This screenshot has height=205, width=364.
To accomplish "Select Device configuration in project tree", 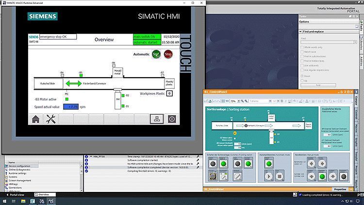I will coord(19,166).
